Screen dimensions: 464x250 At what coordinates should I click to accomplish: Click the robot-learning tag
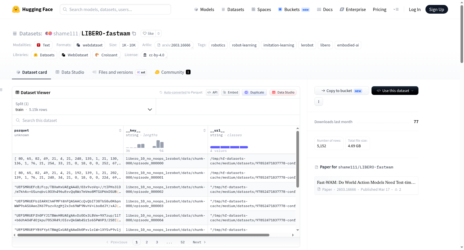pos(244,45)
